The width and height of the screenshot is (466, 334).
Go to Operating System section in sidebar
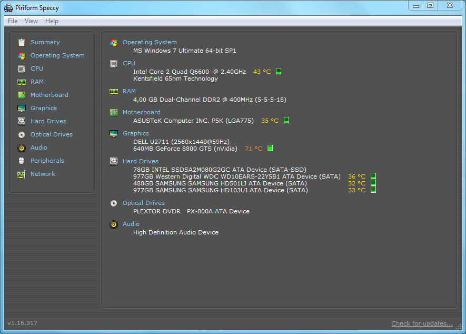(57, 55)
